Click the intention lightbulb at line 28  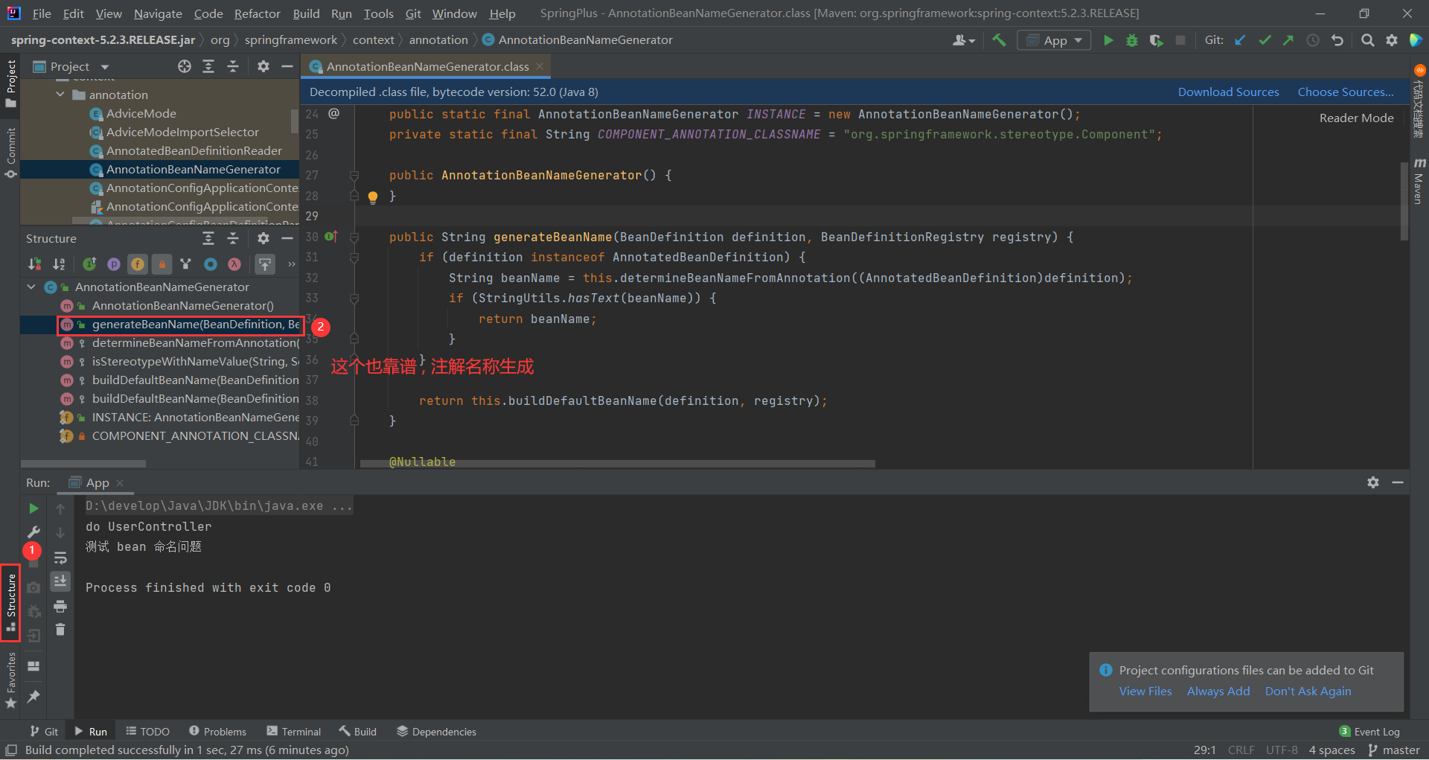(373, 197)
